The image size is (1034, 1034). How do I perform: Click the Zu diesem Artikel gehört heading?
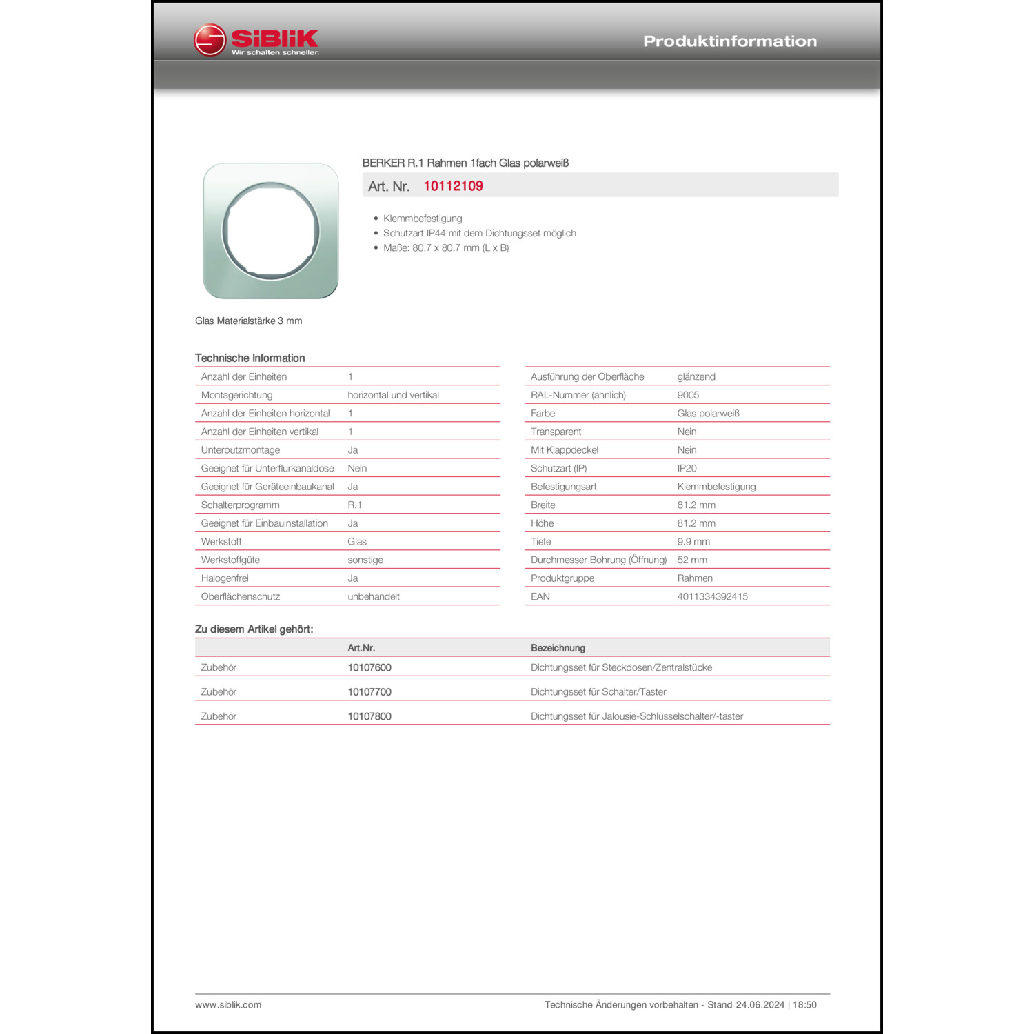(254, 629)
